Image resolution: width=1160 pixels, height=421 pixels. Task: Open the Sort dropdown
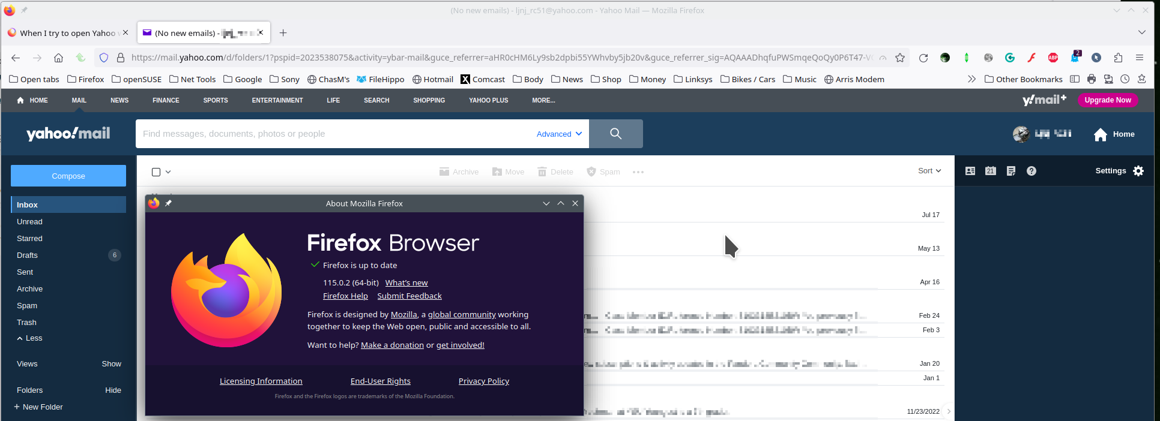[929, 171]
